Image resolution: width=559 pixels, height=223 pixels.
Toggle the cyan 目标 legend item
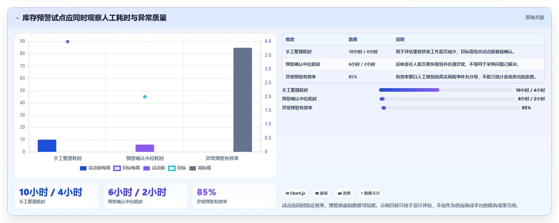[x=177, y=168]
